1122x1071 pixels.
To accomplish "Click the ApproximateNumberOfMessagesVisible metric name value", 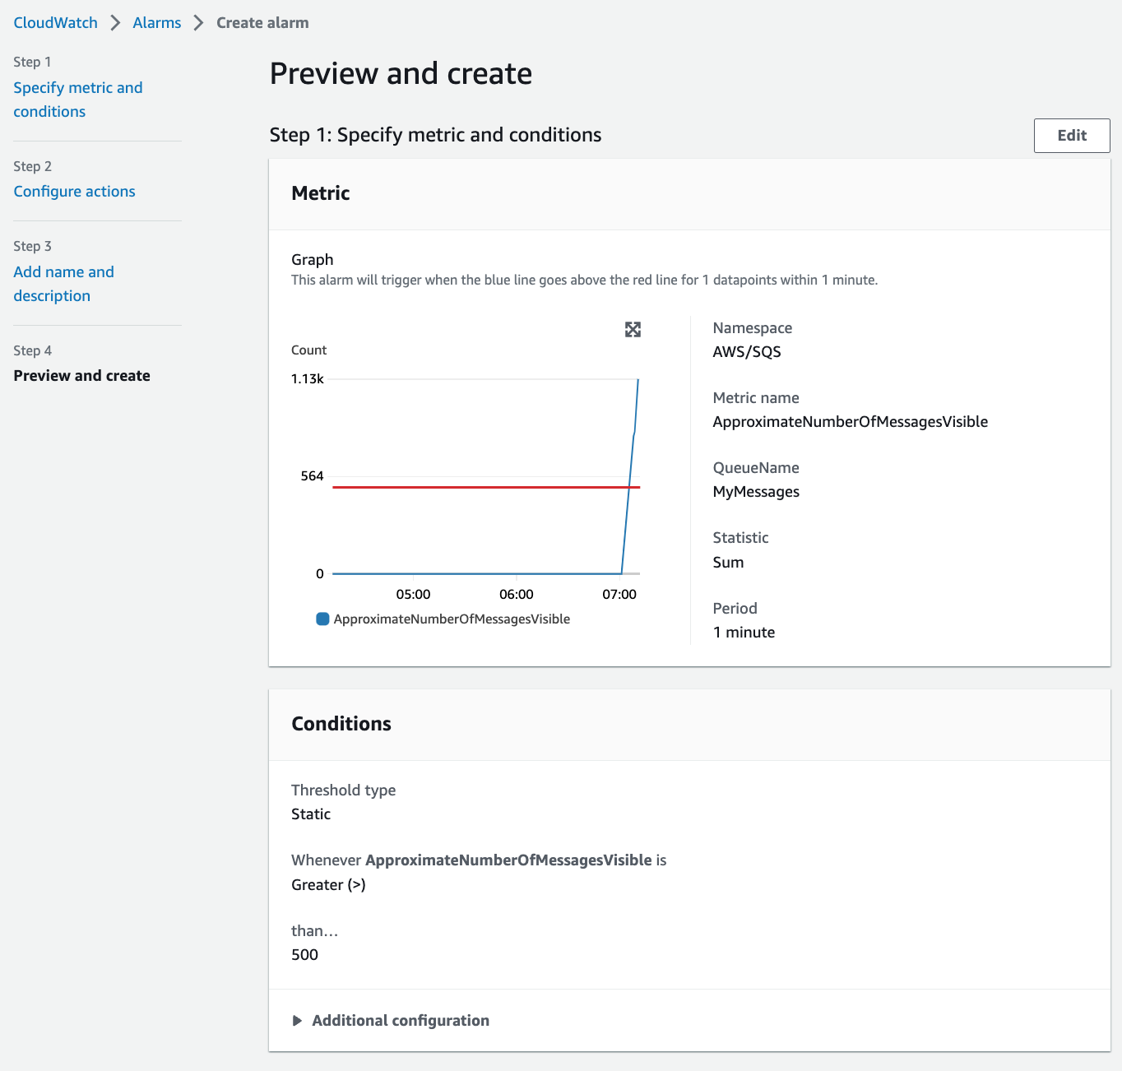I will pyautogui.click(x=851, y=421).
